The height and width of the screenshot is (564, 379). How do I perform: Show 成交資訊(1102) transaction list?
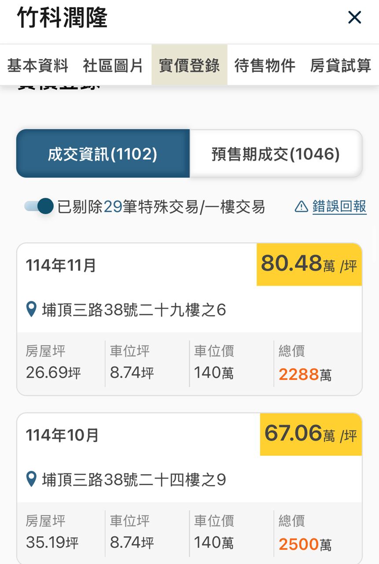click(103, 154)
